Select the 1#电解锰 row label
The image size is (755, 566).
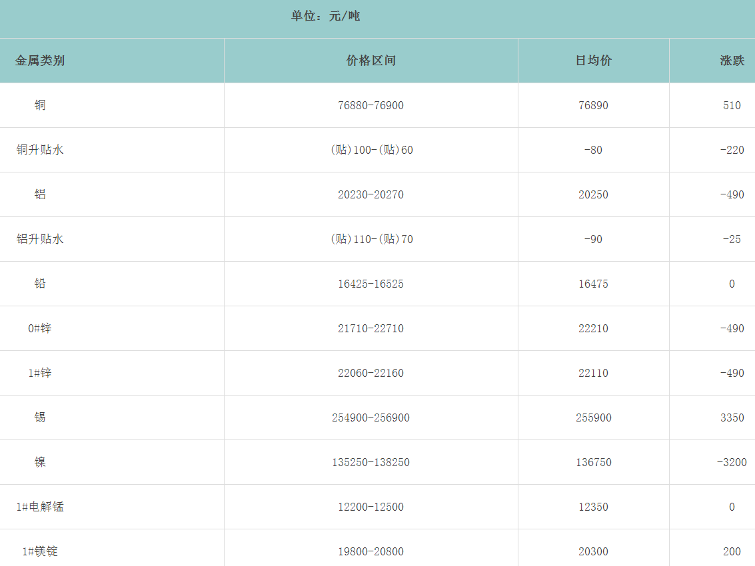point(40,507)
